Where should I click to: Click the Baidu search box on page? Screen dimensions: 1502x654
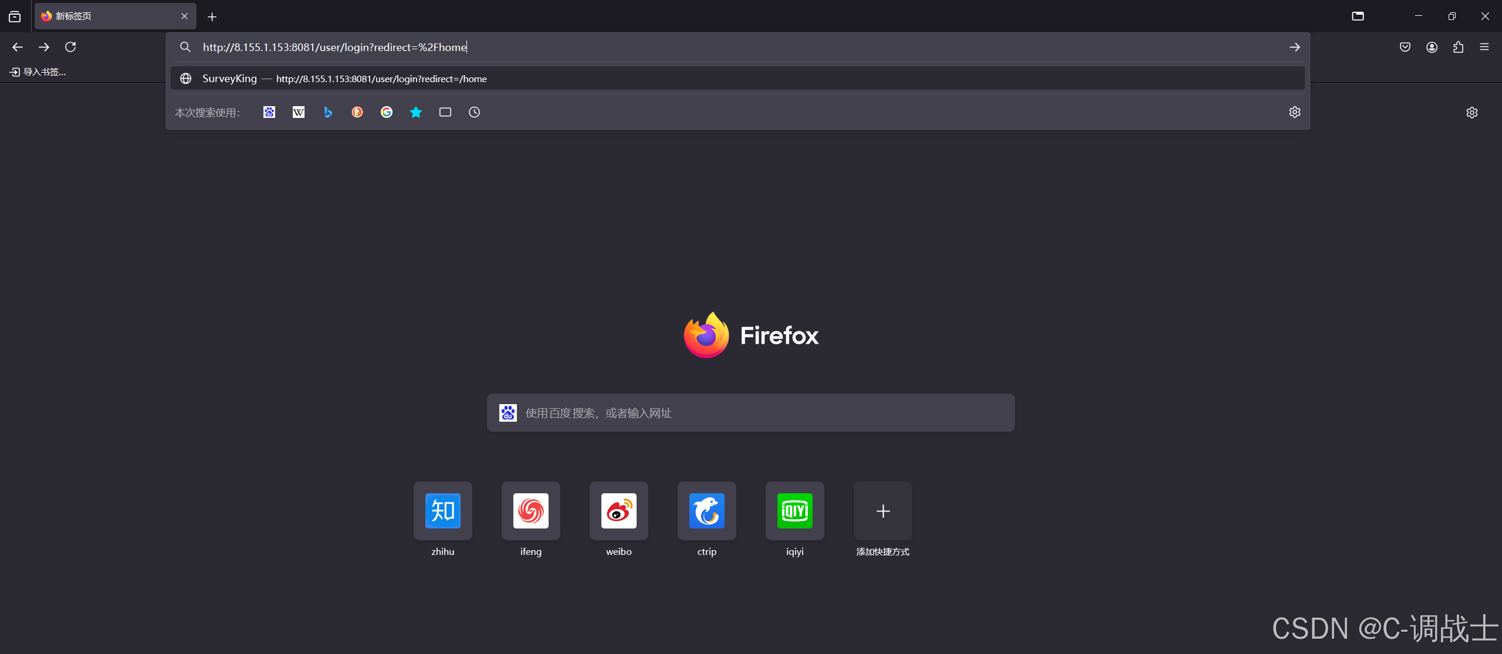pyautogui.click(x=751, y=413)
